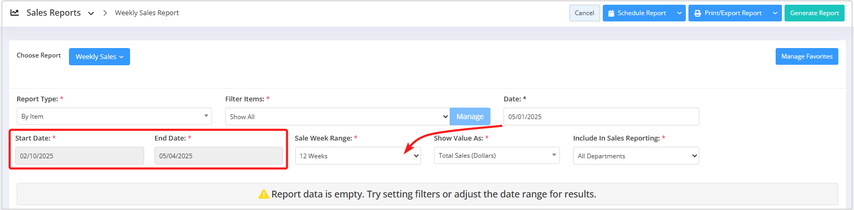This screenshot has width=854, height=210.
Task: Open the Report Type By Item dropdown
Action: 114,116
